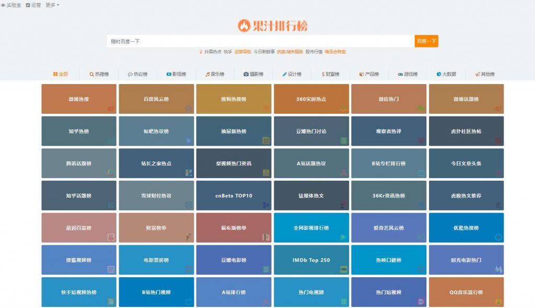Viewport: 535px width, 308px height.
Task: Switch to the 设计榜 tab
Action: (x=292, y=74)
